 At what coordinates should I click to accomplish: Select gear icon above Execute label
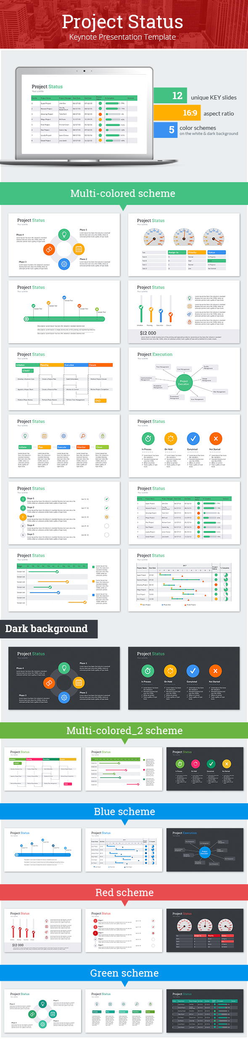[63, 436]
